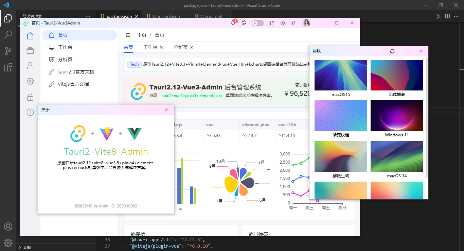
Task: Choose the Windows 11 skin thumbnail
Action: pyautogui.click(x=397, y=116)
